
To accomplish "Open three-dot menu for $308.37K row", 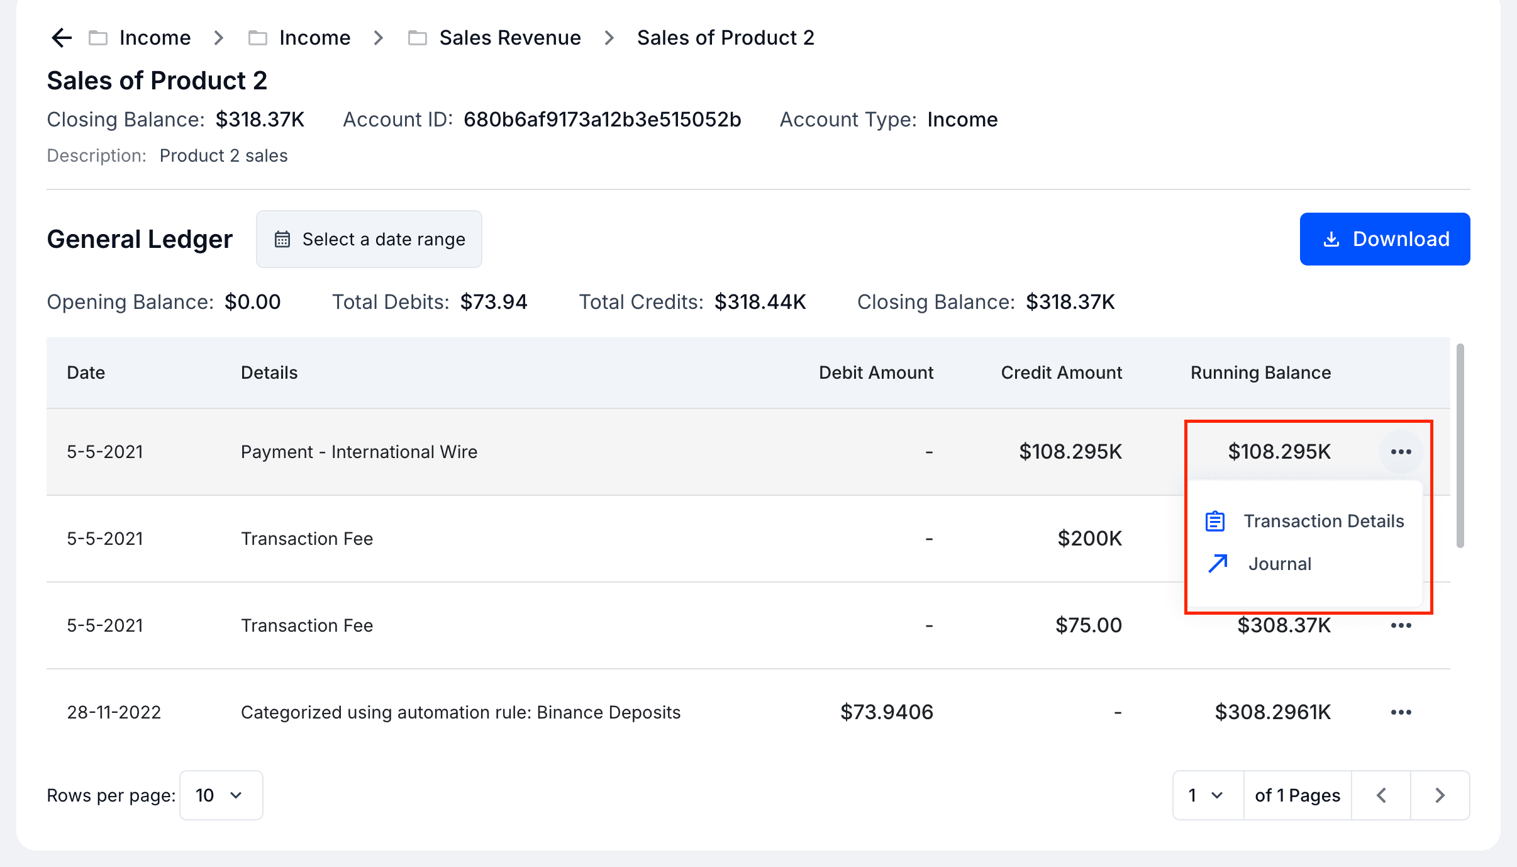I will tap(1401, 625).
